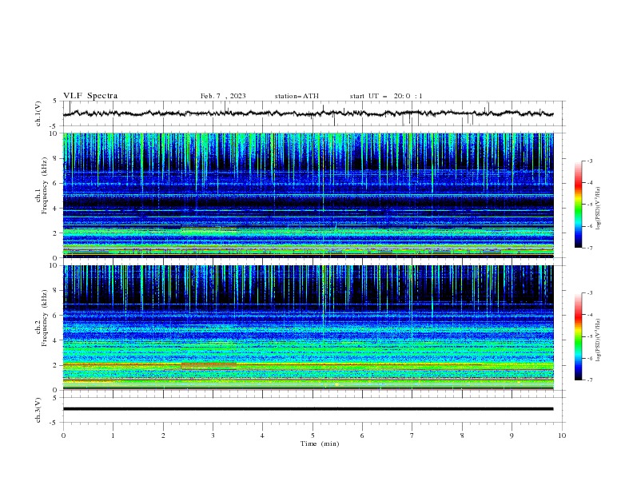Click the "Time (min)" x-axis label
Viewport: 633px width, 489px height.
click(320, 443)
